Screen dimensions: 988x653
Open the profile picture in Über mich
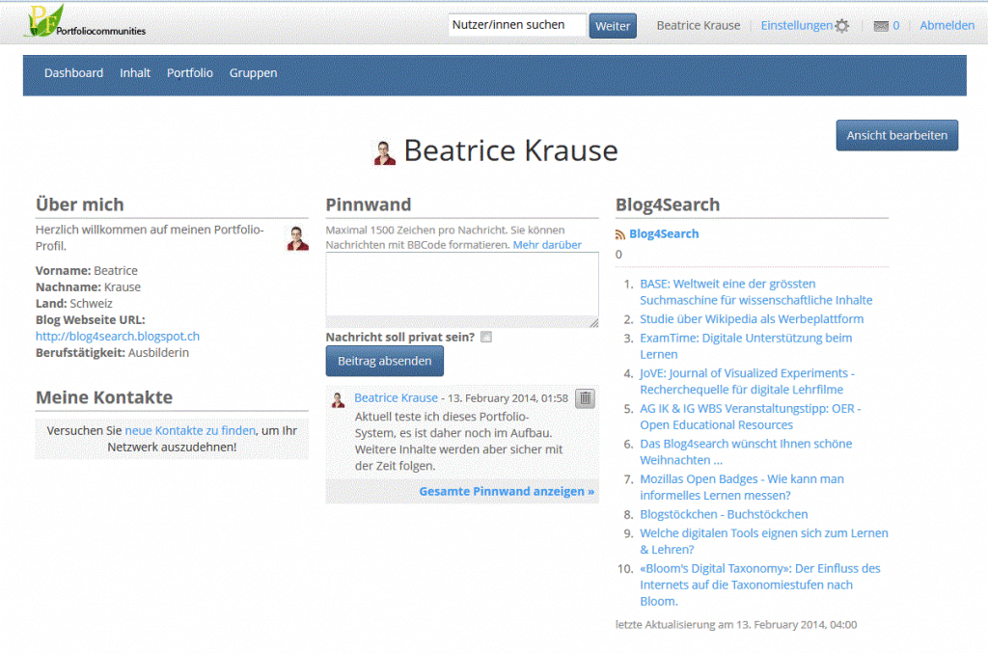(x=297, y=238)
